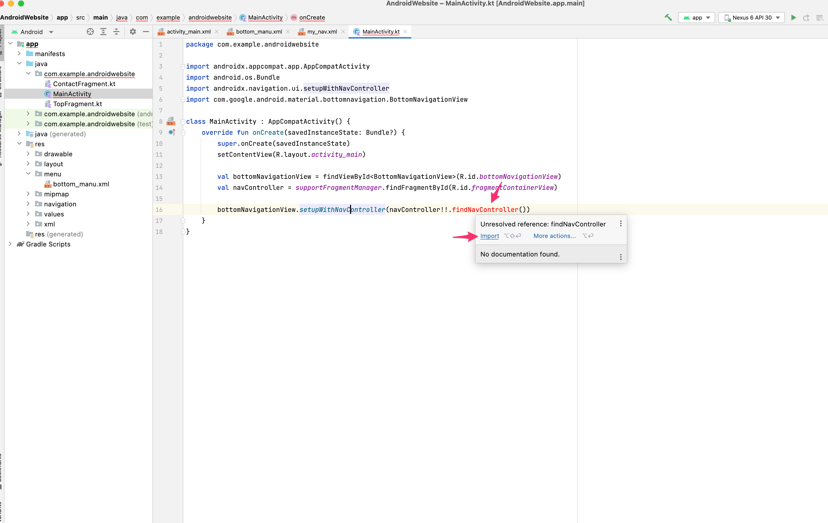Open the Nexus 6 API 30 device dropdown
Screen dimensions: 828x523
751,18
